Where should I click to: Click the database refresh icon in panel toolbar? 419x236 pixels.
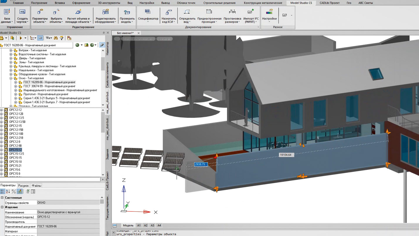tap(12, 38)
